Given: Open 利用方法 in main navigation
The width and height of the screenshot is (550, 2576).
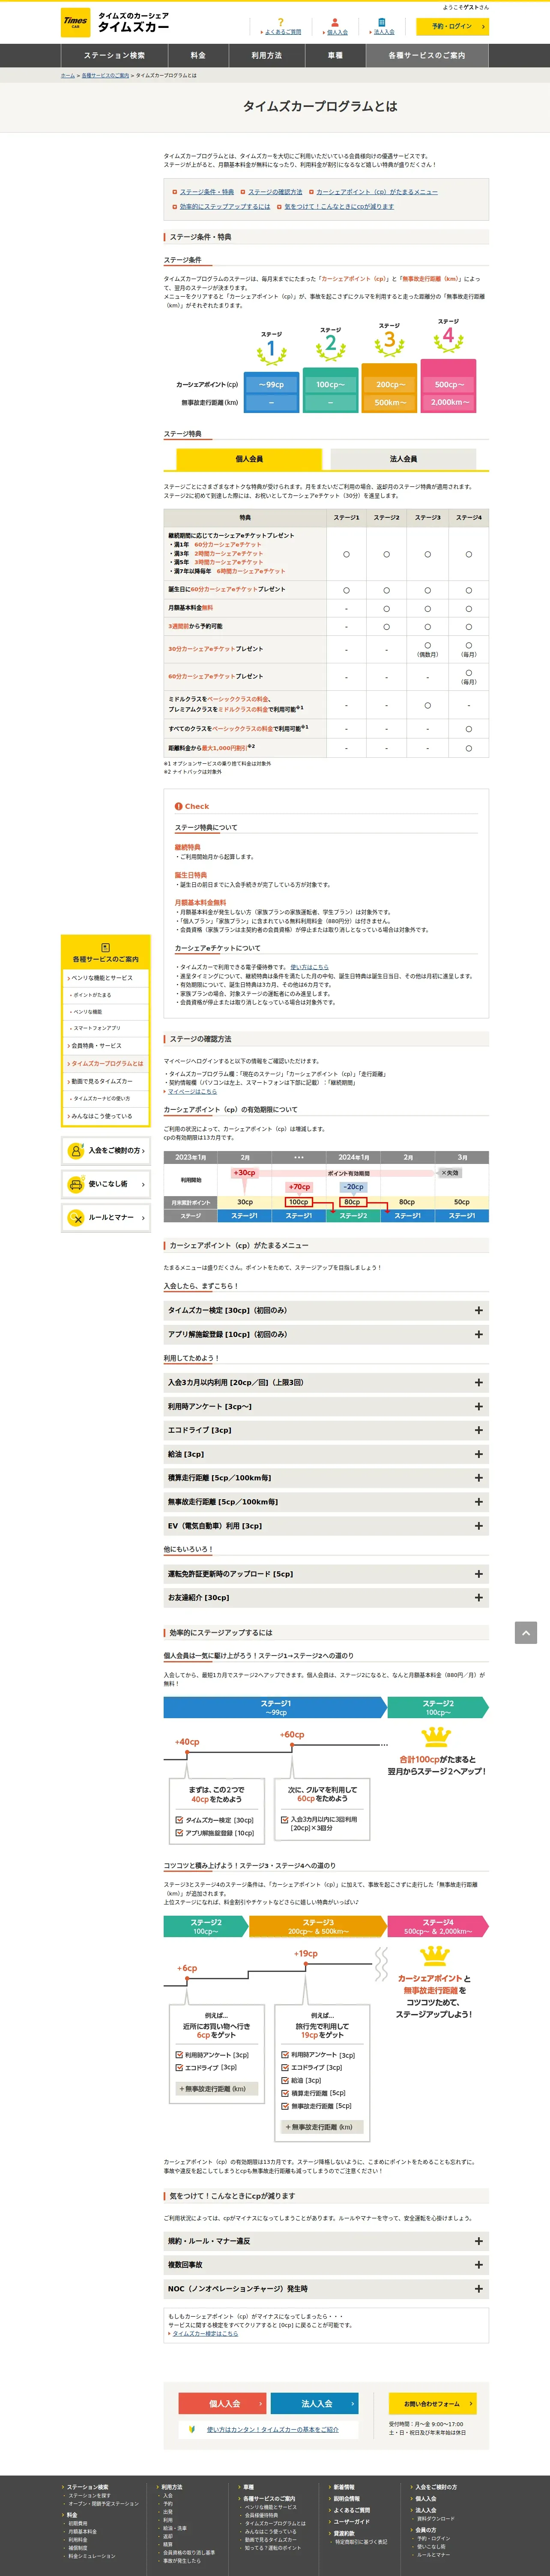Looking at the screenshot, I should [x=266, y=55].
